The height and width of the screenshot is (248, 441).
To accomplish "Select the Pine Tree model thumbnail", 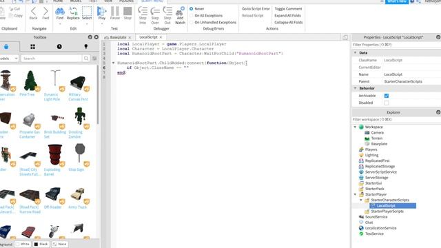I will click(30, 81).
